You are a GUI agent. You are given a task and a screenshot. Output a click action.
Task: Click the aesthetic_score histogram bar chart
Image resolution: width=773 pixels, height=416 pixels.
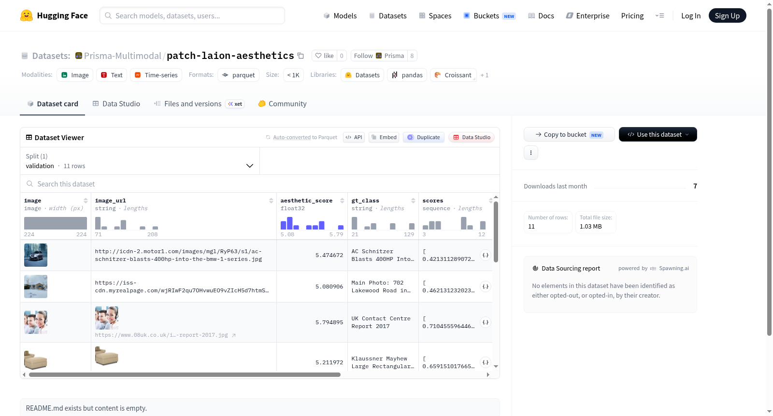pos(312,223)
